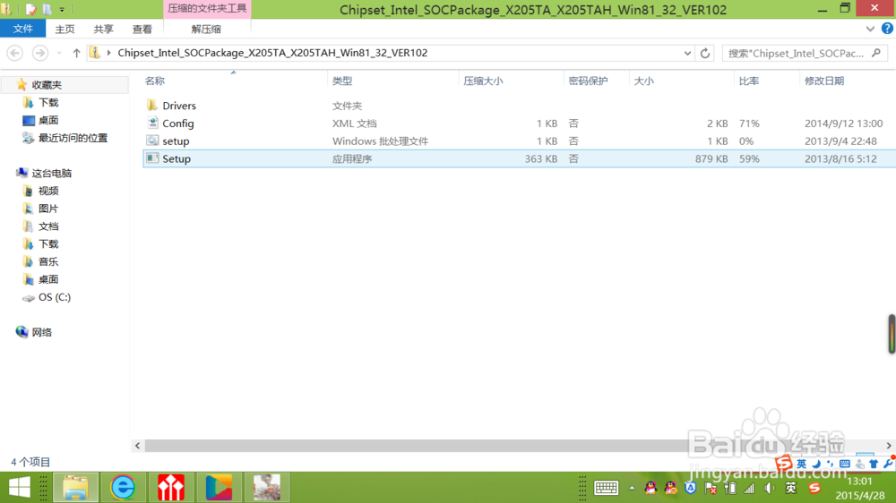Sort by 名称 column header
Image resolution: width=896 pixels, height=503 pixels.
tap(155, 81)
